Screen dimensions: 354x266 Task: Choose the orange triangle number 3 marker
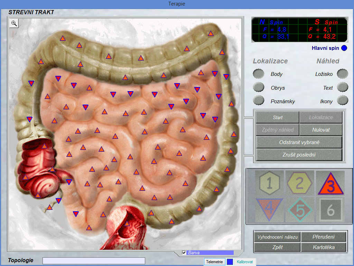(x=330, y=183)
